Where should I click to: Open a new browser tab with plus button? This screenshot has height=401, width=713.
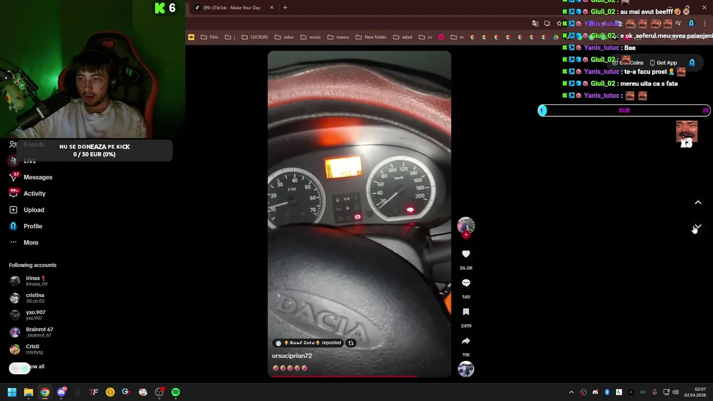point(285,8)
